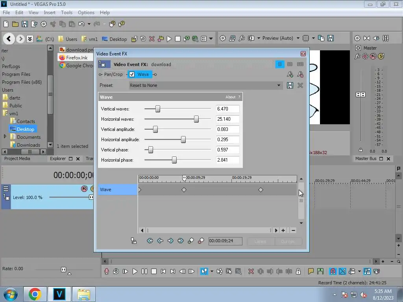Select Downloads folder in Explorer tree
Screen dimensions: 403x302
[x=28, y=145]
